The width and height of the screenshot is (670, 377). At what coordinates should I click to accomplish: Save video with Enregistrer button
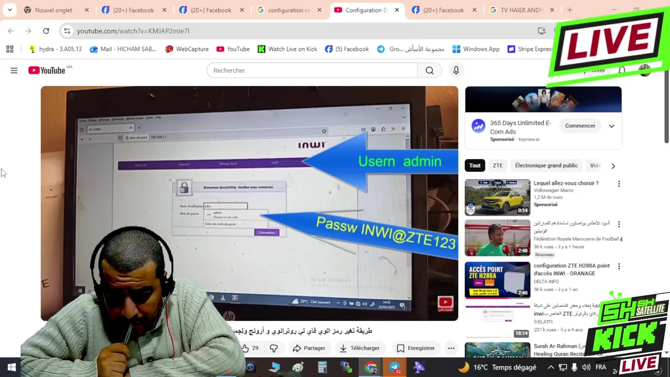point(416,348)
